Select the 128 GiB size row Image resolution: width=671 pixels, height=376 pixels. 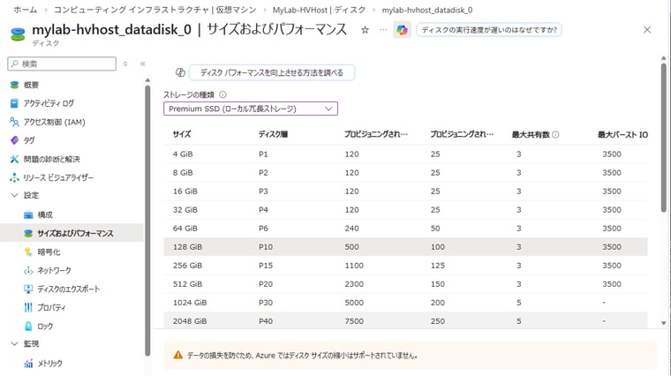coord(405,247)
